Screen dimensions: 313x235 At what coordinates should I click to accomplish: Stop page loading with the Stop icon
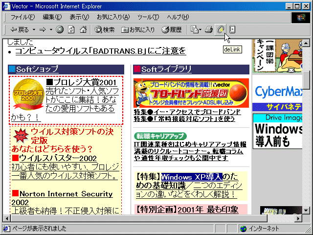point(60,30)
